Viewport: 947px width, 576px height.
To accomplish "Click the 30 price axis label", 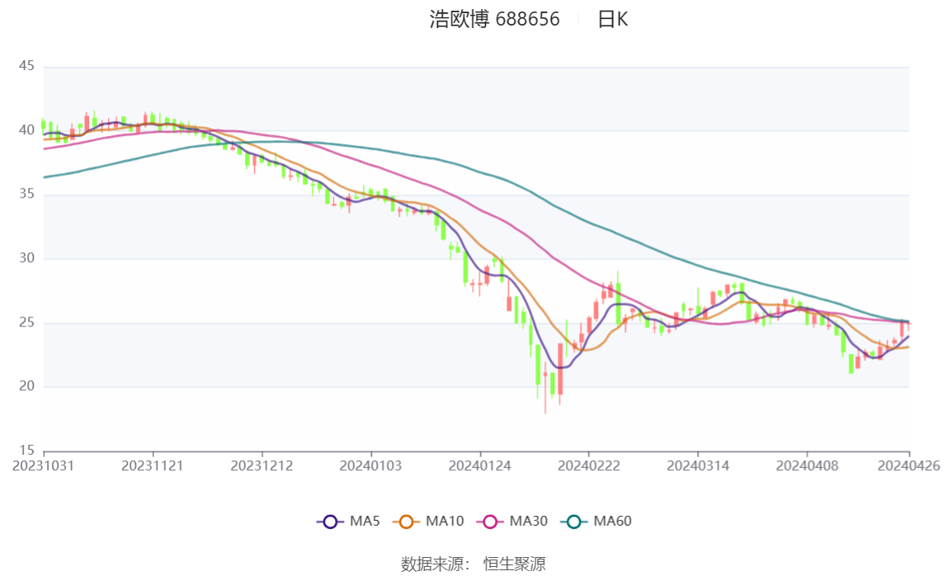I will click(26, 258).
